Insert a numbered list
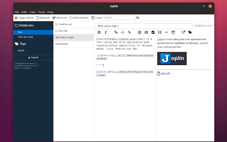Screen dimensions: 227x142 pyautogui.click(x=139, y=32)
